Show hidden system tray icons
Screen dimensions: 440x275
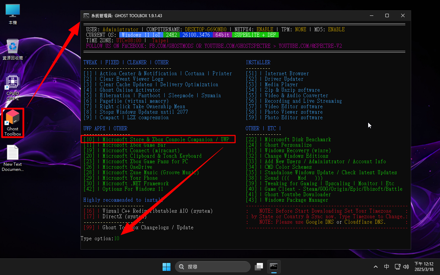coord(376,267)
